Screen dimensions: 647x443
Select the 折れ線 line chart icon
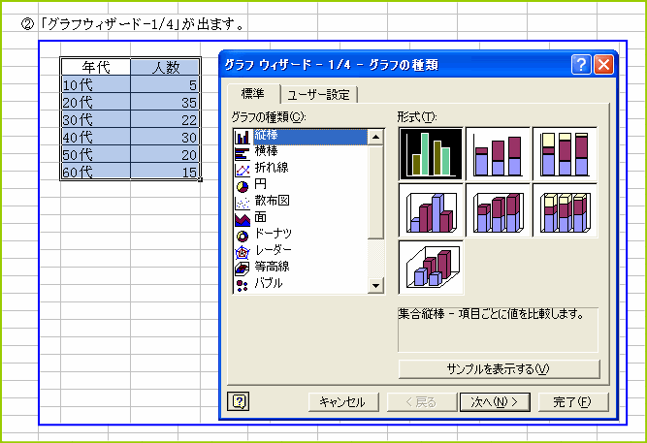point(243,170)
